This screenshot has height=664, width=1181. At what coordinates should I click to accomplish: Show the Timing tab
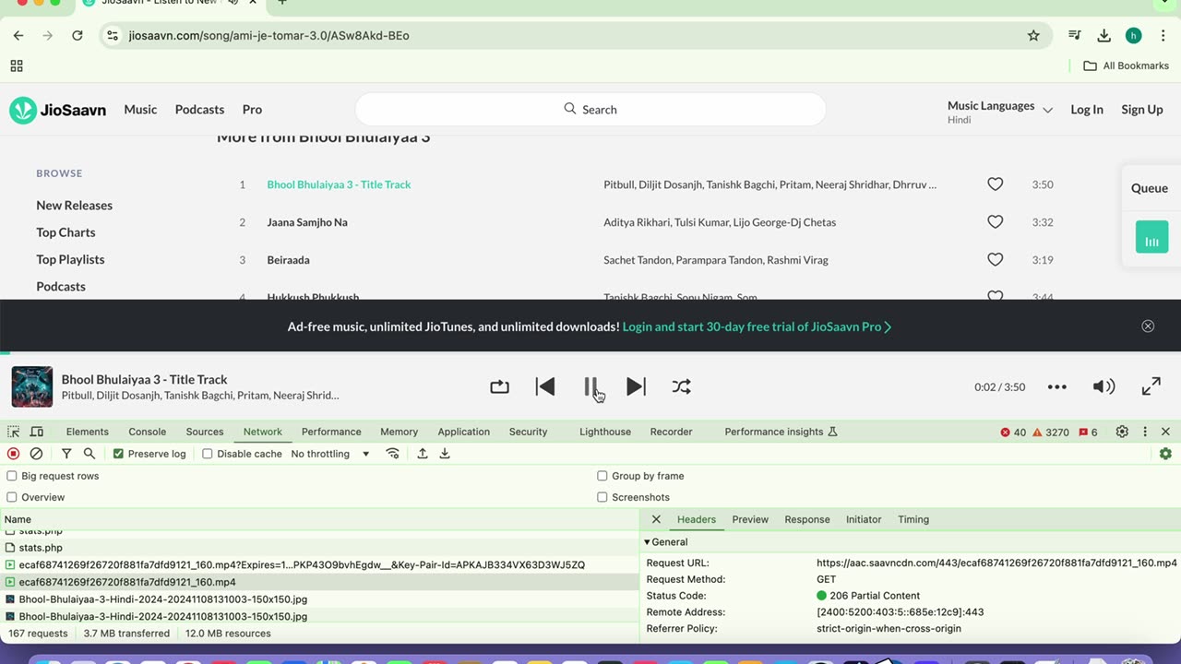pyautogui.click(x=913, y=519)
